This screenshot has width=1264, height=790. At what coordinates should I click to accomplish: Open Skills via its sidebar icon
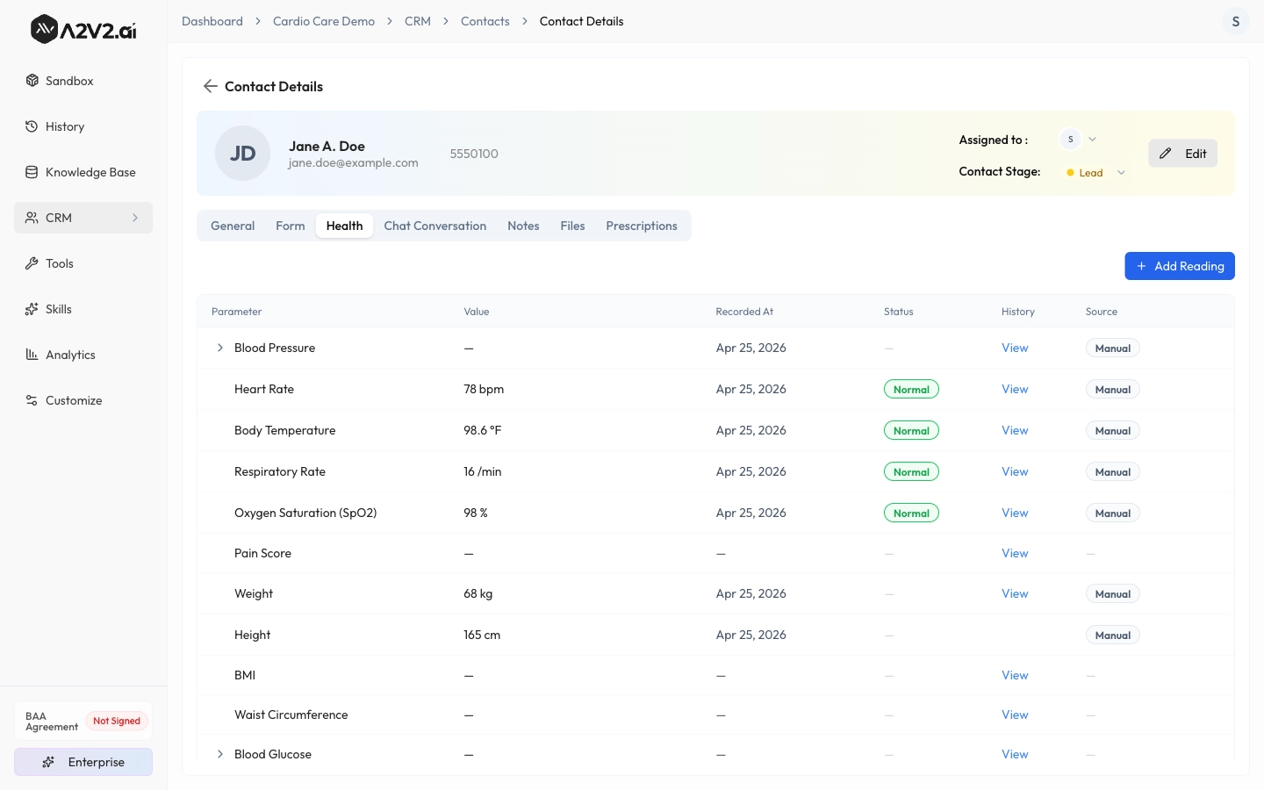(32, 309)
